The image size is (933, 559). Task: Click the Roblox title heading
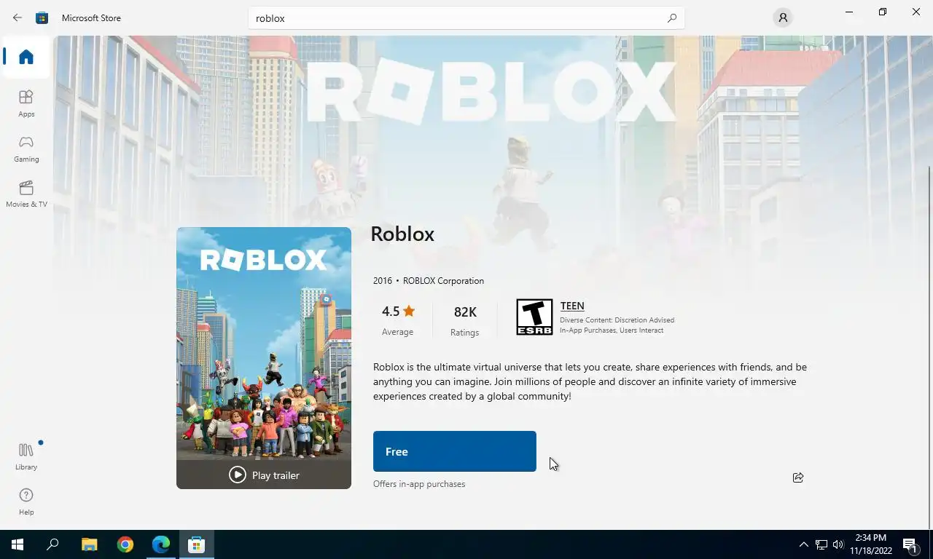click(402, 234)
